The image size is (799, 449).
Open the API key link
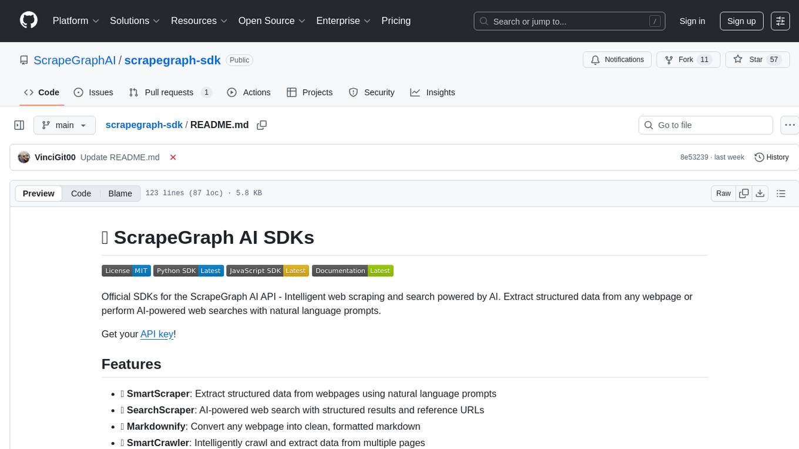[x=157, y=334]
